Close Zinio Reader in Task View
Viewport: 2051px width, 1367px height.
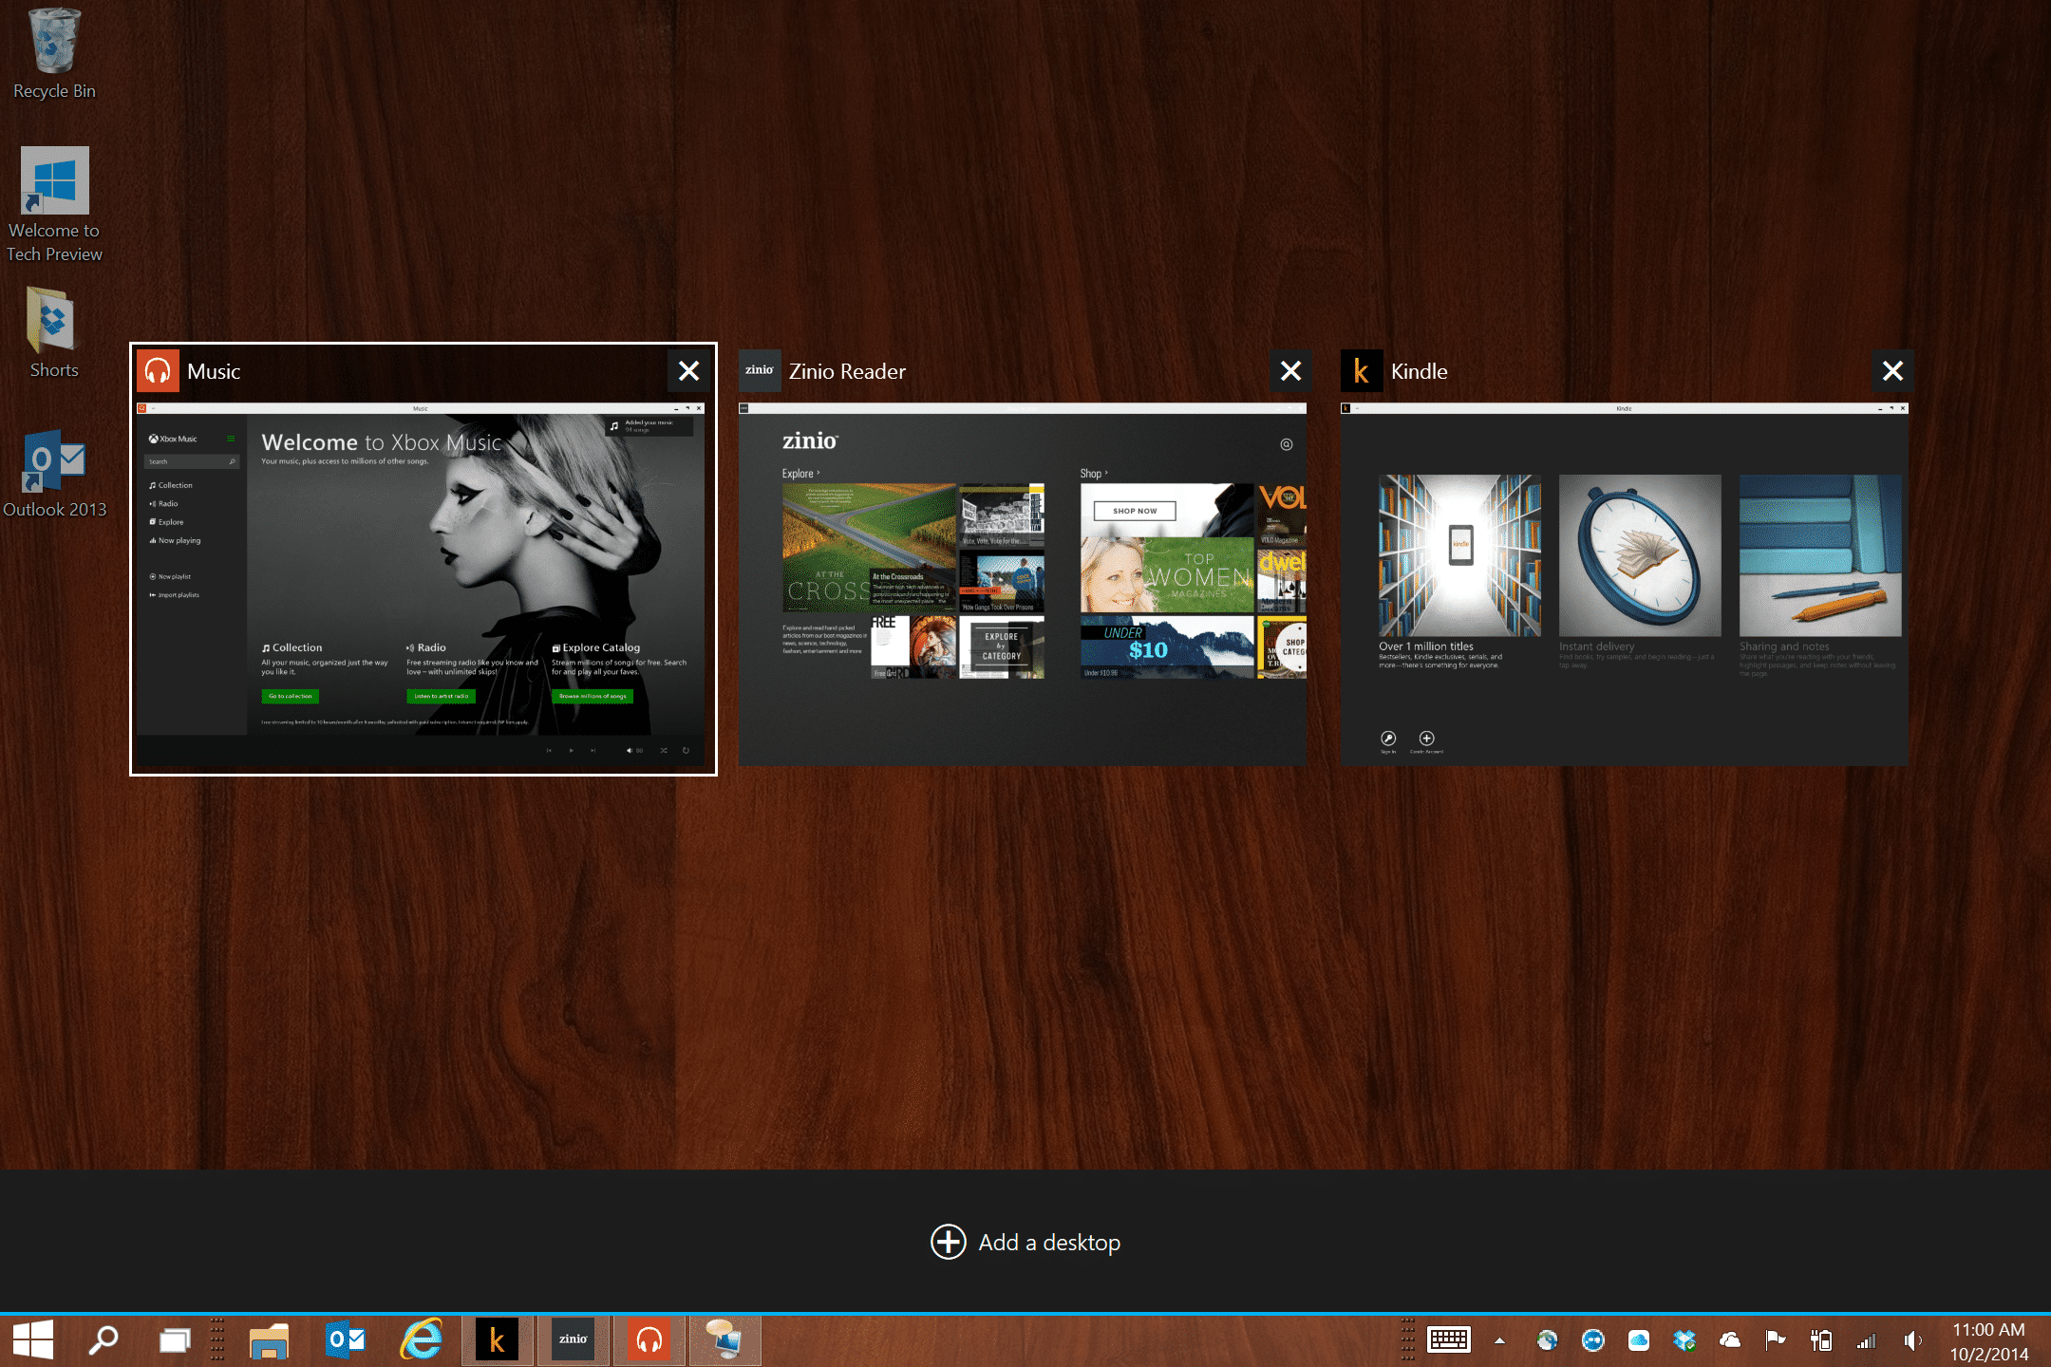(x=1291, y=371)
